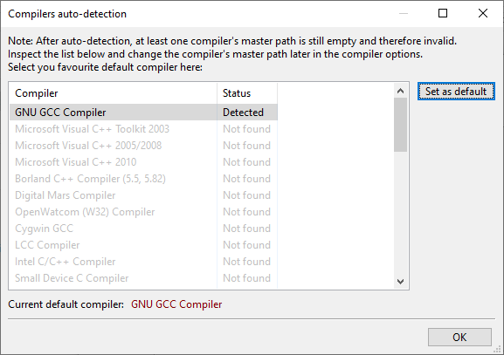Pick the Microsoft Visual C++ 2010 row
504x355 pixels.
coord(143,162)
